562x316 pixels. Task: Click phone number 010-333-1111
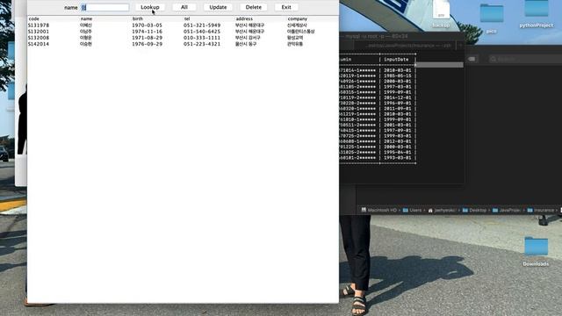202,38
